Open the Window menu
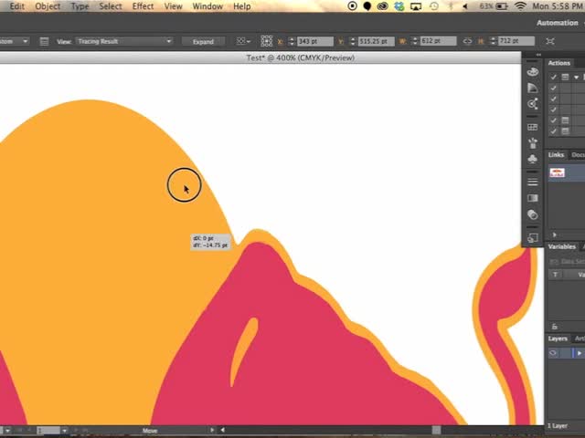 click(207, 6)
